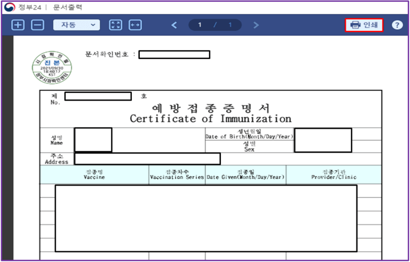Click the 진본 authenticity stamp
The image size is (410, 262).
52,67
